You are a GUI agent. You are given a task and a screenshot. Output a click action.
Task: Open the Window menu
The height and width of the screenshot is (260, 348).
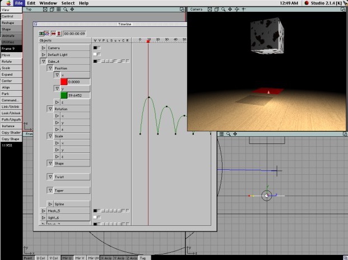[x=48, y=3]
